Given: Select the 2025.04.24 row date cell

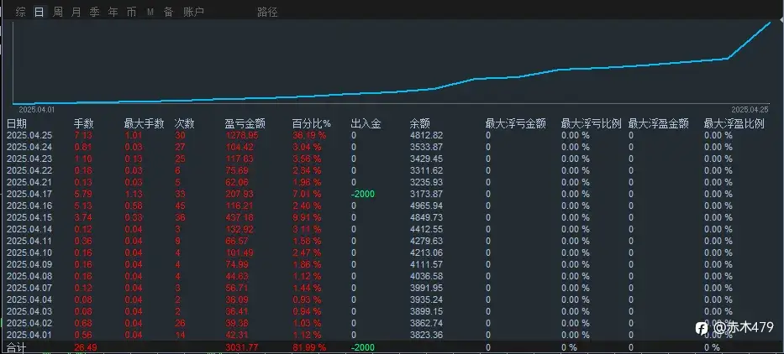Looking at the screenshot, I should 29,148.
